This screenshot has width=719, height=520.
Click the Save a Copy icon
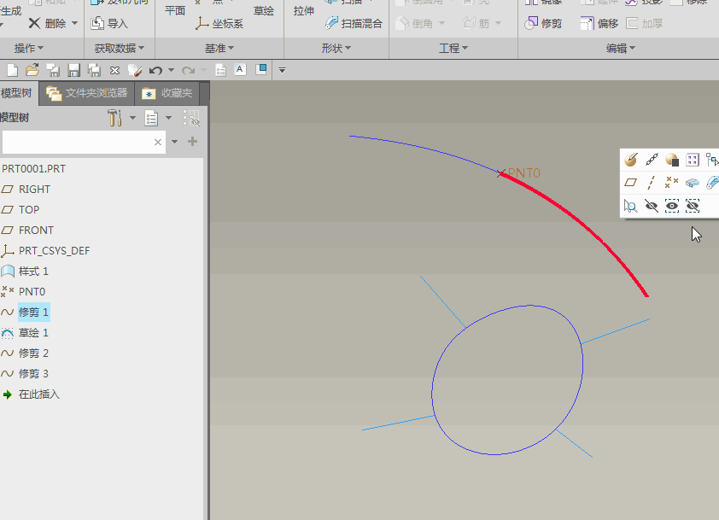pos(94,70)
